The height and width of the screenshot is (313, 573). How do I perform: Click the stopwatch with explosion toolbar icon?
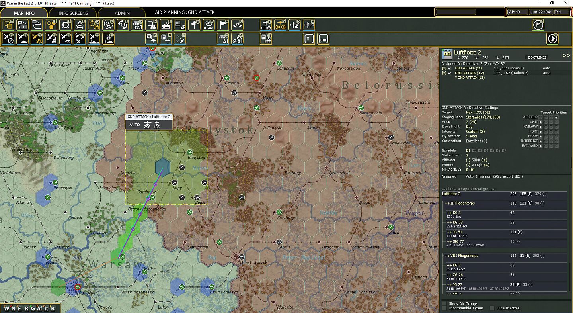pyautogui.click(x=94, y=25)
